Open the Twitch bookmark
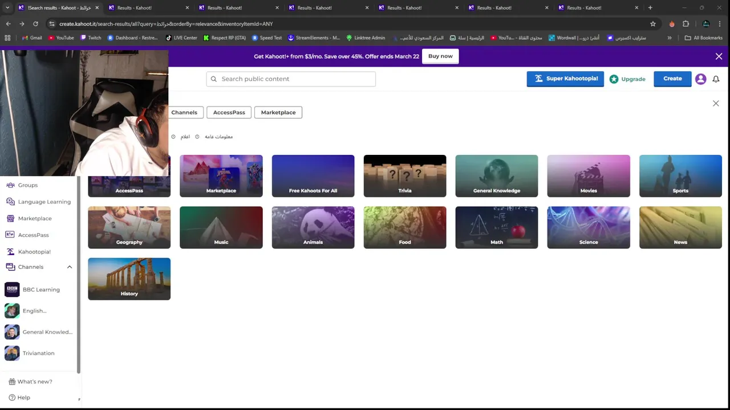 [91, 38]
